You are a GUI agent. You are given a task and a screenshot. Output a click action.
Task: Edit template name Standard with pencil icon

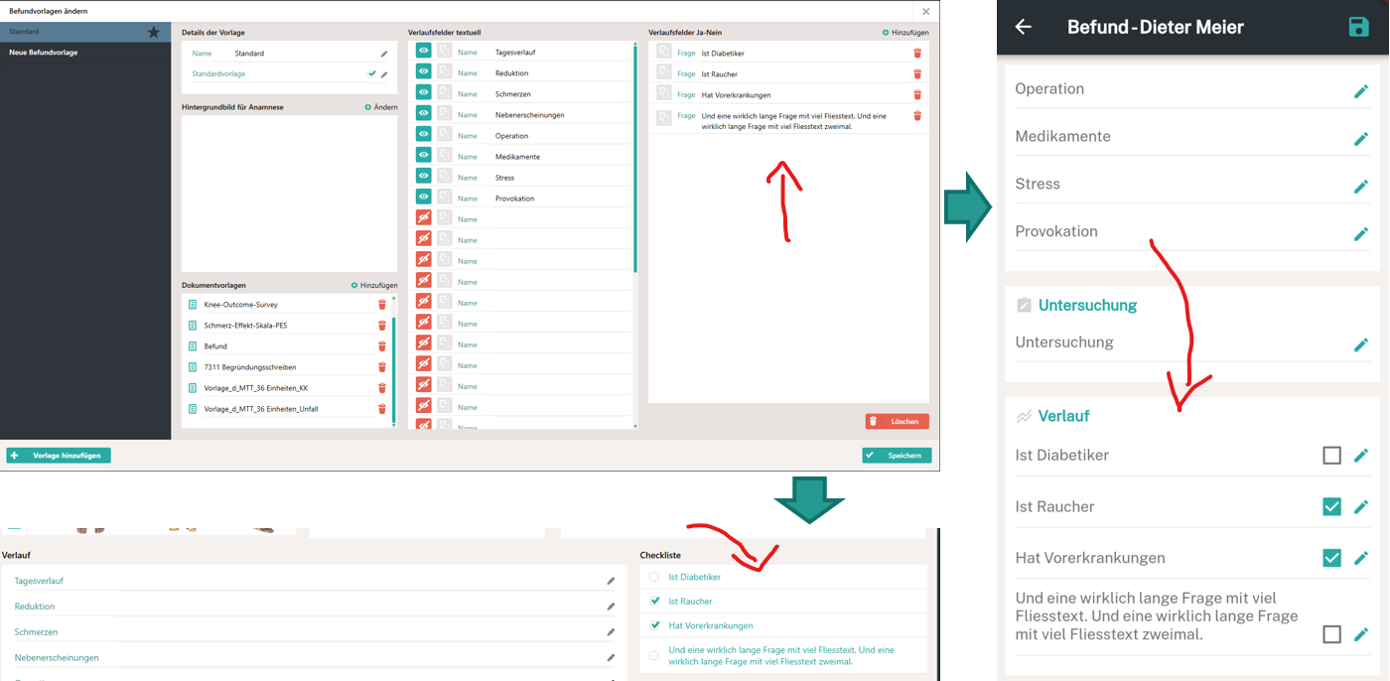(384, 54)
